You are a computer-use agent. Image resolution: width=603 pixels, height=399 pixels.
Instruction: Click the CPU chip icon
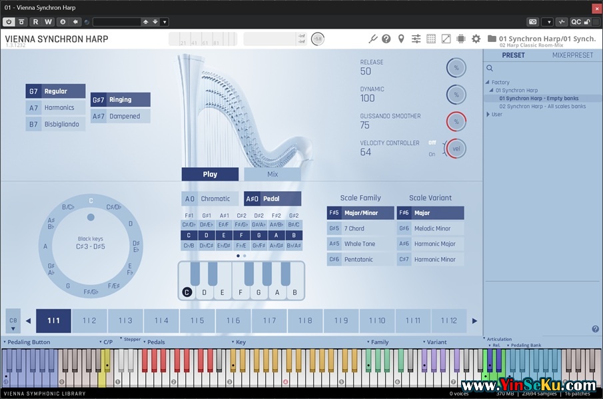click(461, 39)
